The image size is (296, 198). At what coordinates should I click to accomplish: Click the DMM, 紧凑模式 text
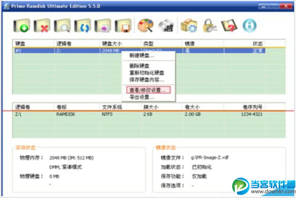tap(66, 167)
